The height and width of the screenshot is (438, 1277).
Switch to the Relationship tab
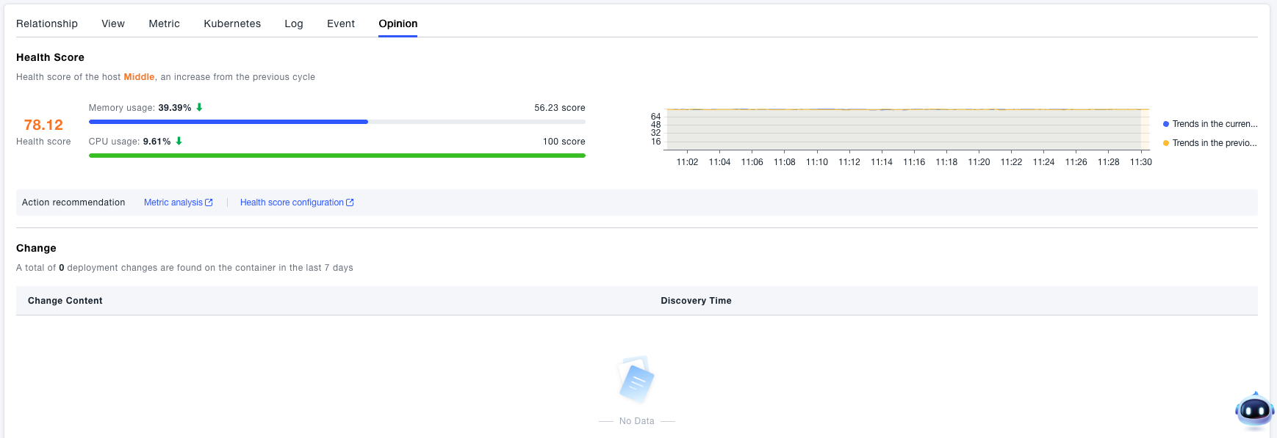[47, 23]
